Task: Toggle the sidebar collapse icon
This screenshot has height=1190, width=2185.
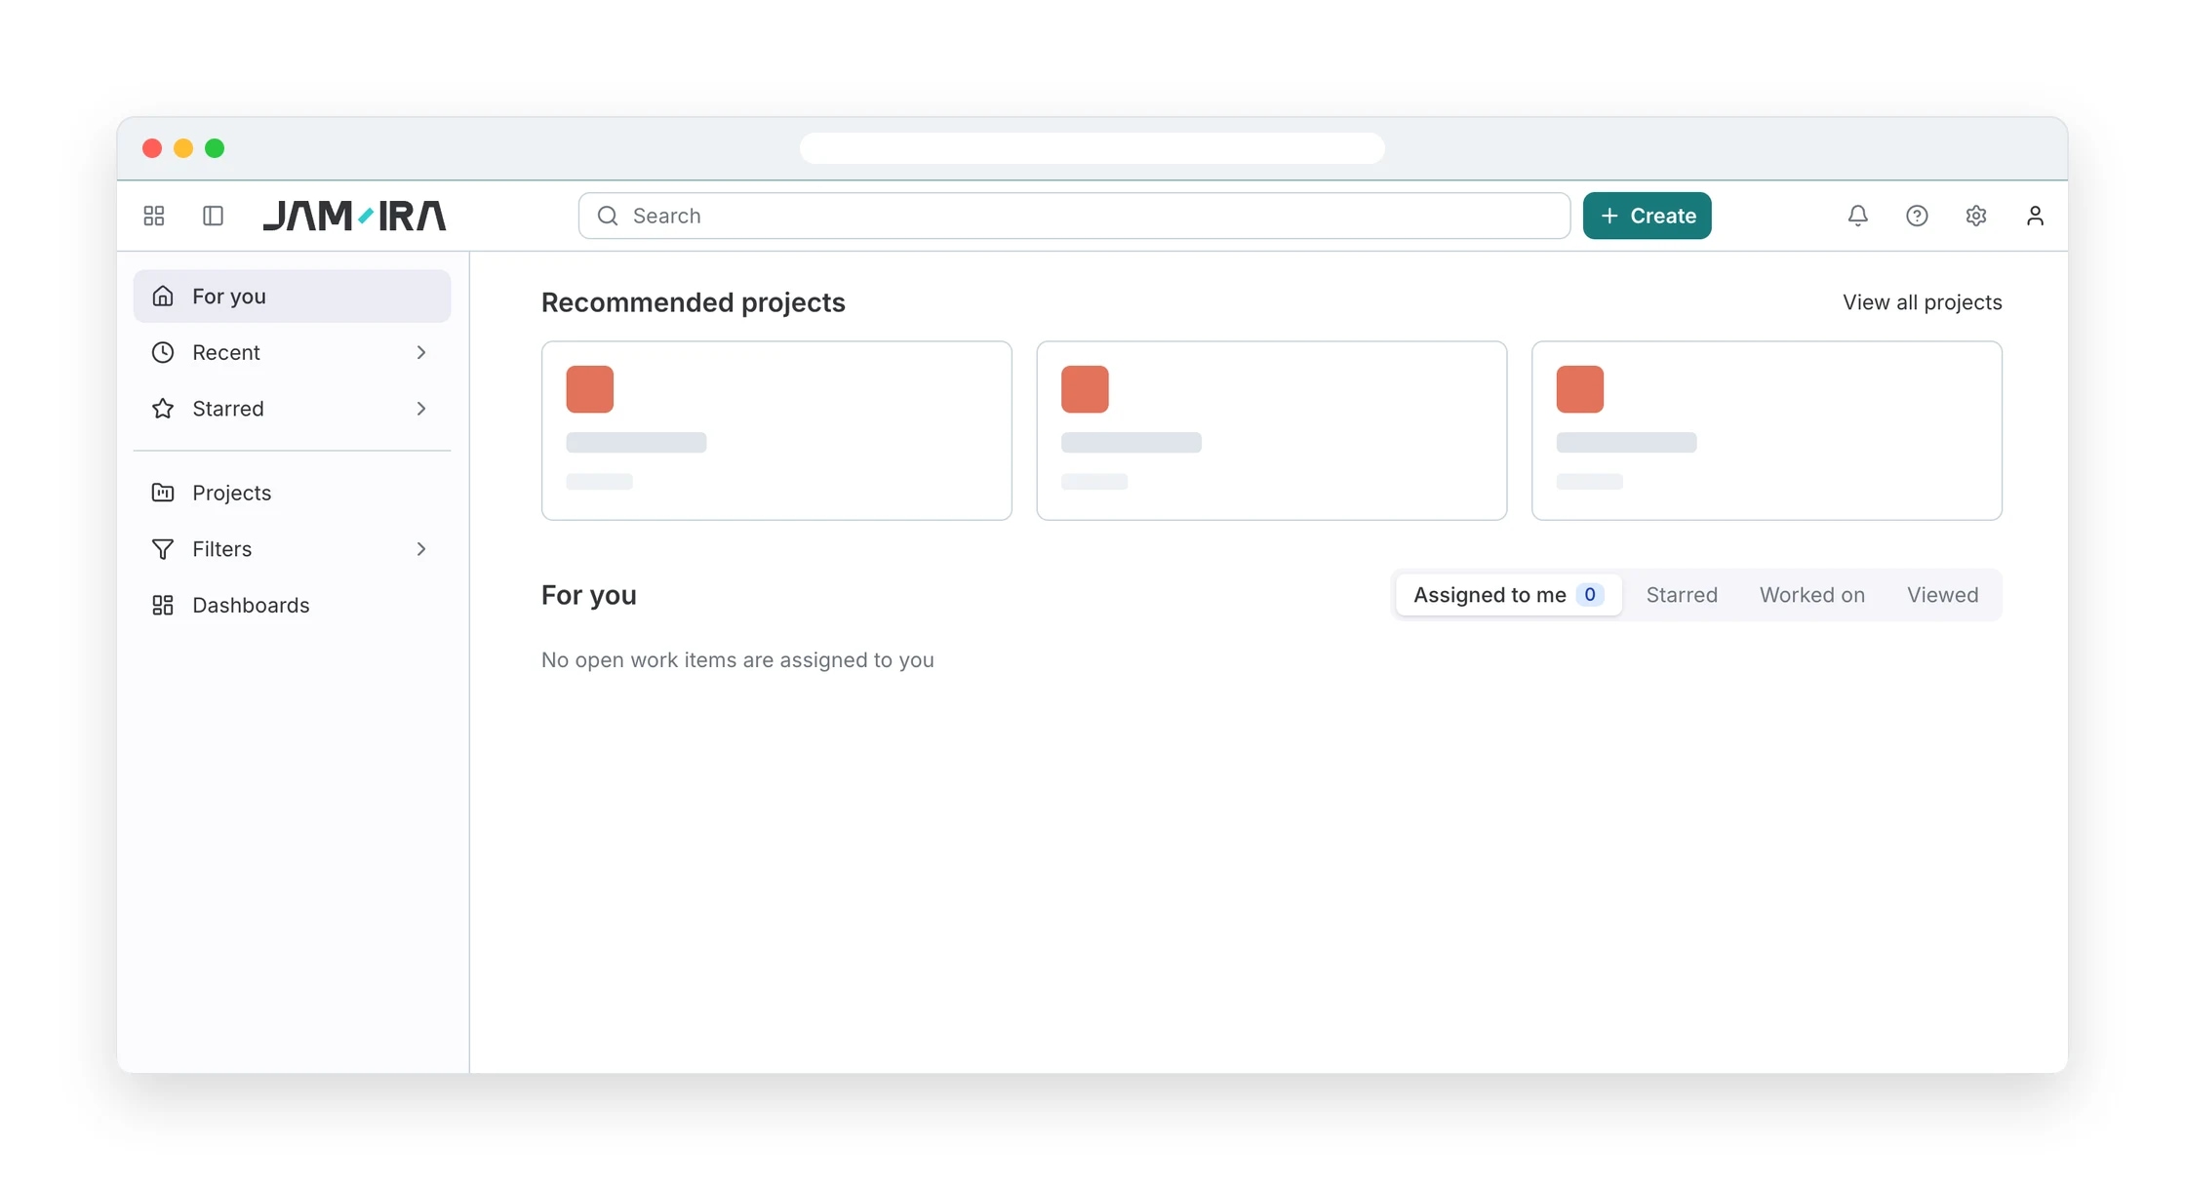Action: point(213,216)
